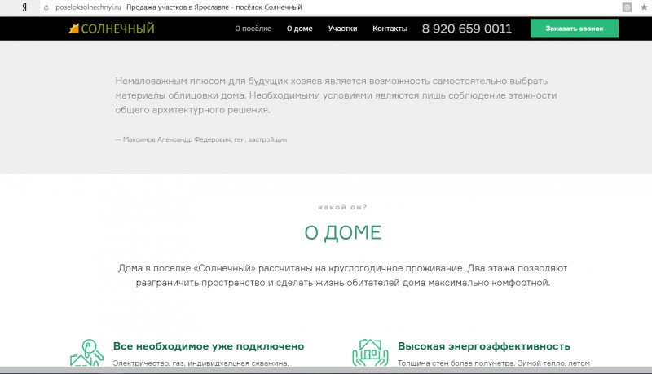
Task: Click the Солнечный logo in the header
Action: pyautogui.click(x=112, y=29)
